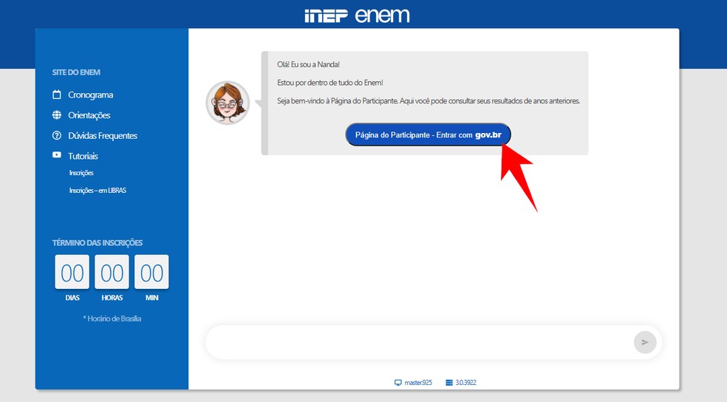Click the SITE DO ENEM heading
This screenshot has height=402, width=727.
point(76,72)
